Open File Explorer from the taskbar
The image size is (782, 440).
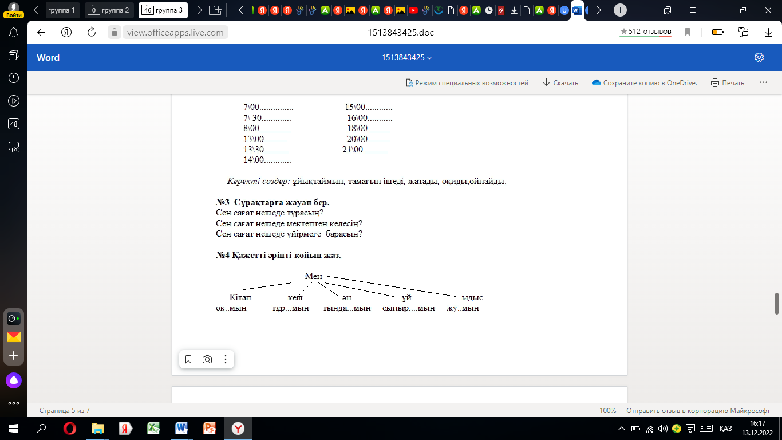[97, 429]
